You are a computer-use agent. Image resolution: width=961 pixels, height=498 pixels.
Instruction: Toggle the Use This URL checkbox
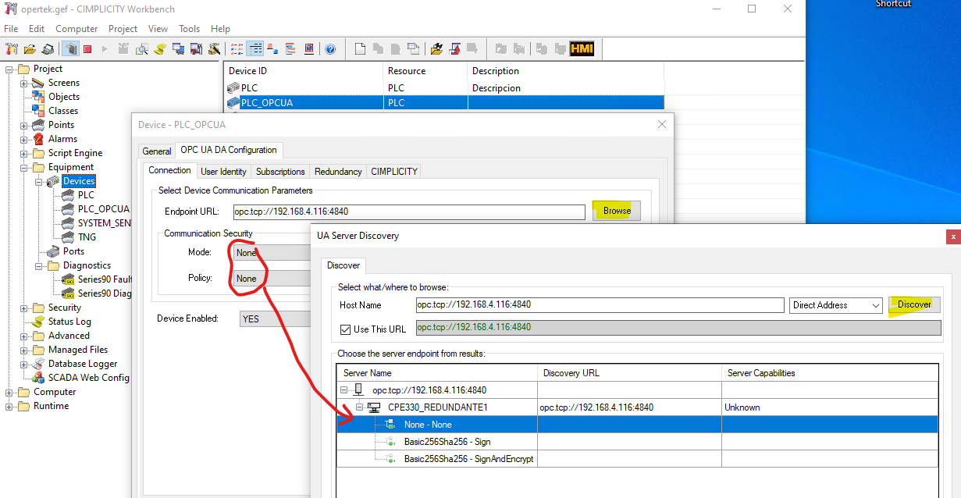345,329
